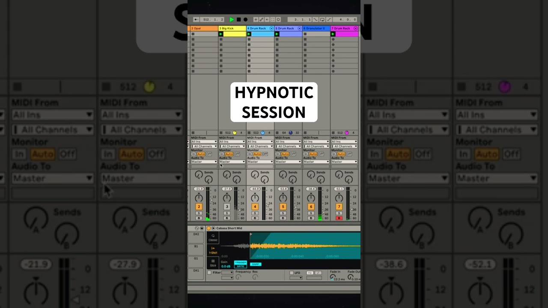Toggle track activator 2 on Opal
The image size is (548, 308).
point(199,207)
